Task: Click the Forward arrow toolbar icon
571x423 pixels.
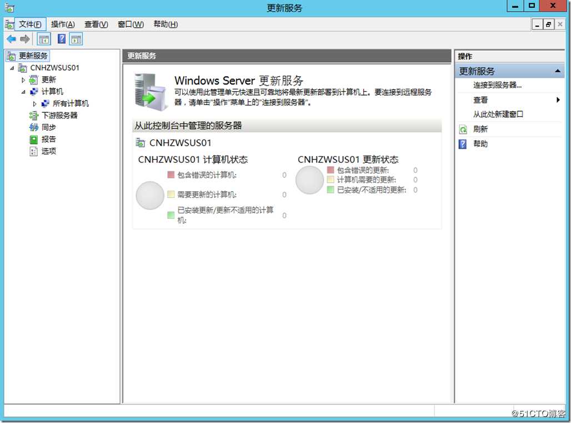Action: coord(25,39)
